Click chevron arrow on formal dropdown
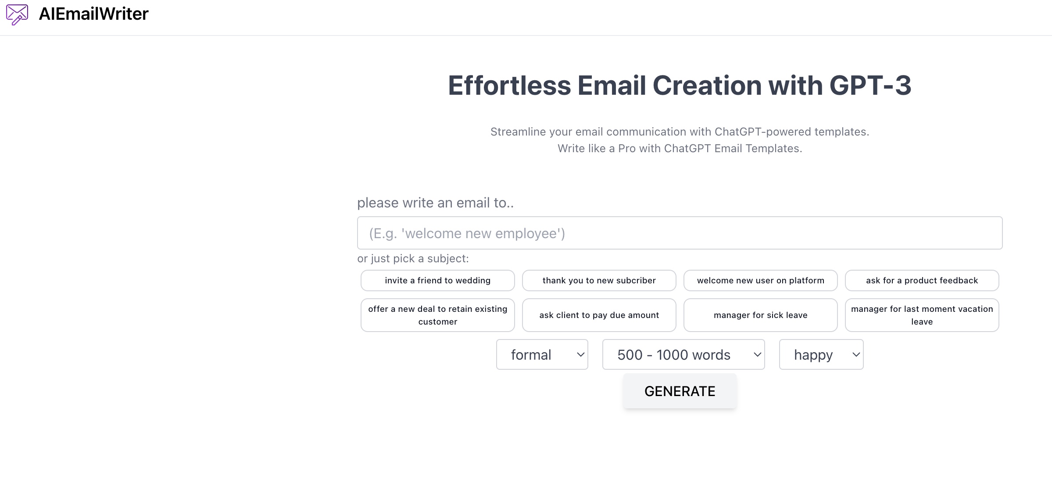 pyautogui.click(x=580, y=354)
